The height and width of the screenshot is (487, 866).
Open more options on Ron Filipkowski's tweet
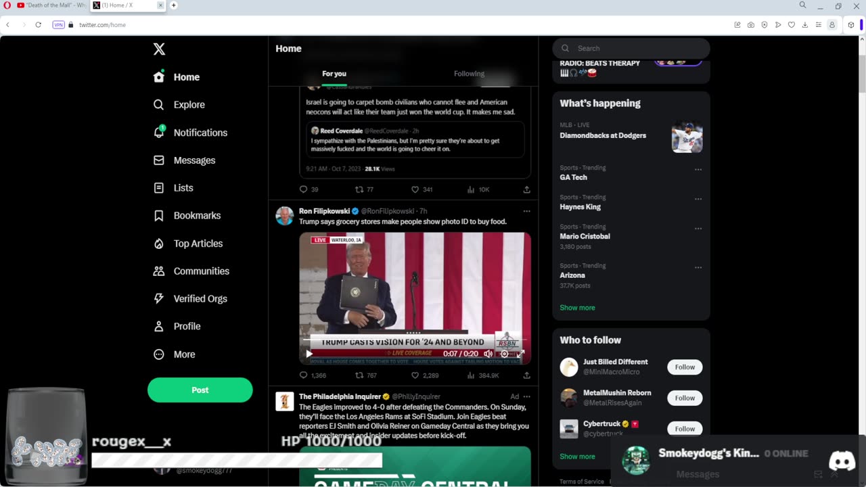pos(526,211)
